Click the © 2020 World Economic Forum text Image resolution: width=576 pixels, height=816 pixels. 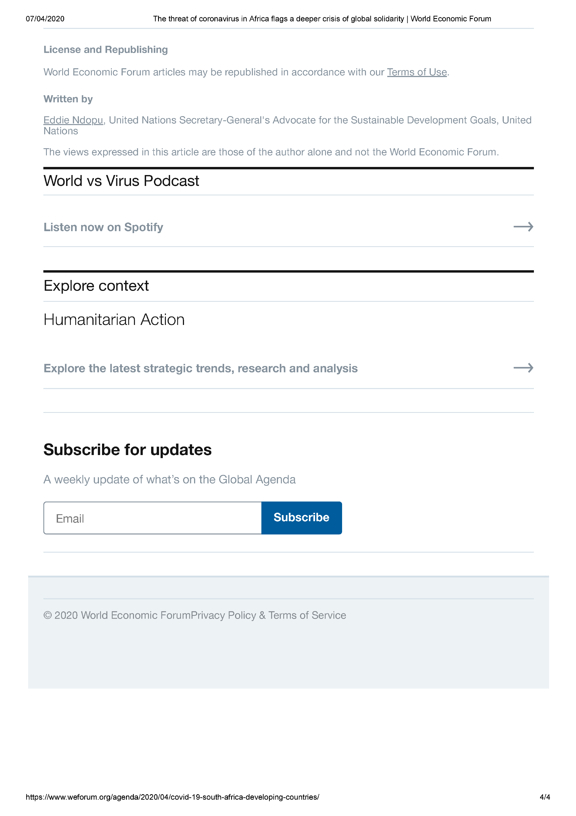pyautogui.click(x=117, y=615)
